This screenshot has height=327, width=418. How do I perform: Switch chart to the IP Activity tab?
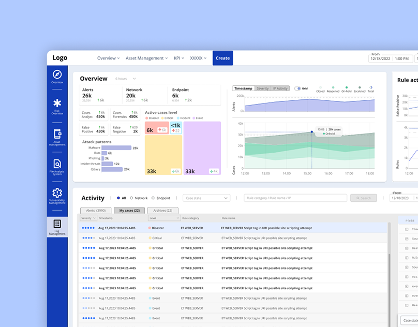point(280,88)
